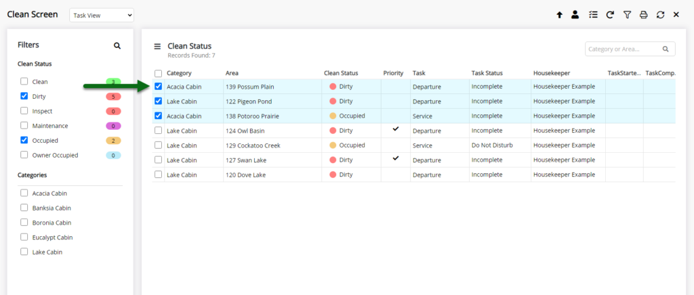Click the red Dirty dot for 139 Possum Plain

[333, 87]
